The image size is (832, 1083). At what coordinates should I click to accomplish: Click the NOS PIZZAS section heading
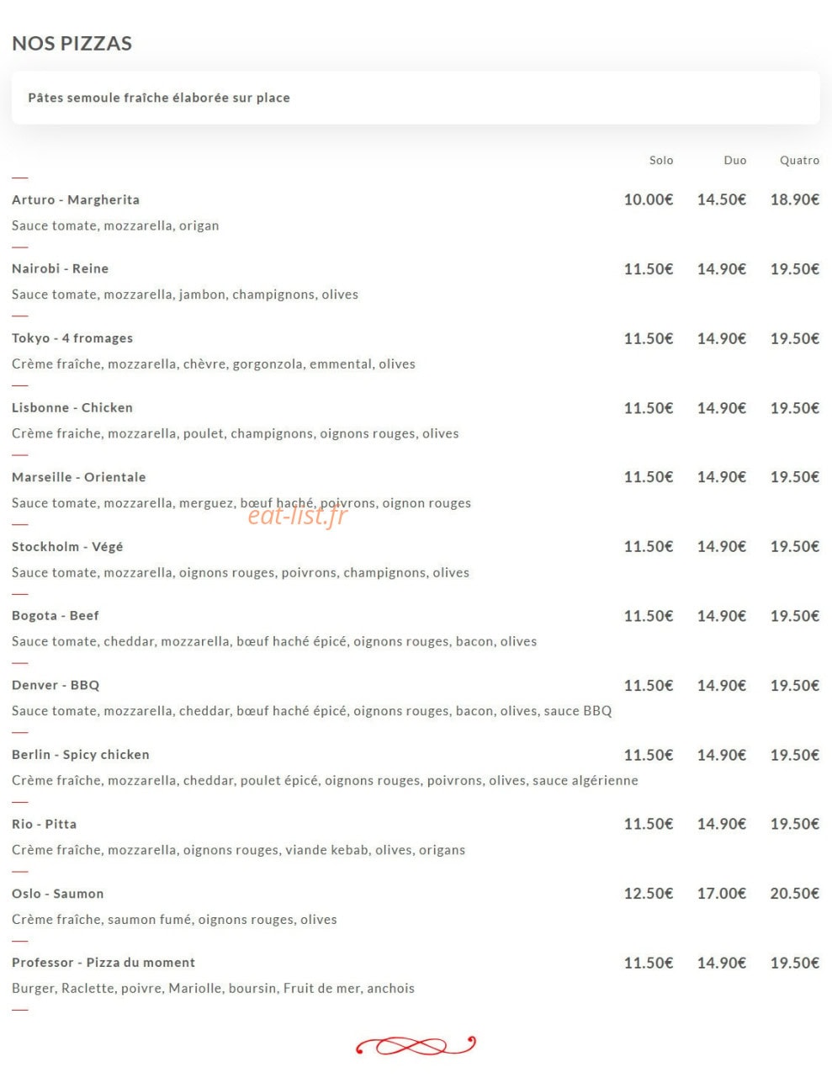72,44
